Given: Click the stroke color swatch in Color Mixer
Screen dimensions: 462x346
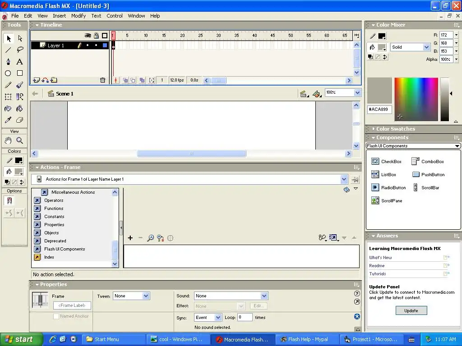Looking at the screenshot, I should click(382, 36).
